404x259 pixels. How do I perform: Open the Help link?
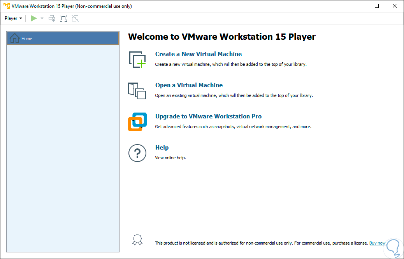(162, 147)
